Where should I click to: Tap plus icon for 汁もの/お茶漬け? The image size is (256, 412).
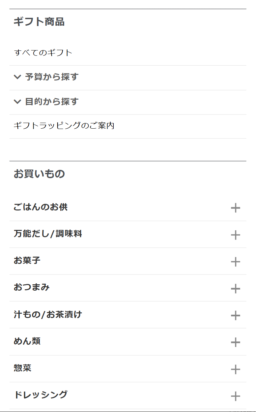click(235, 315)
